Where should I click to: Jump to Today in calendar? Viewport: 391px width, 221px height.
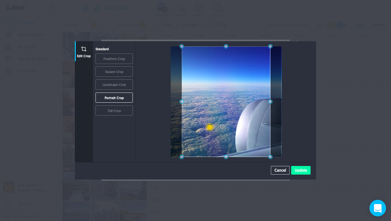tap(166, 25)
